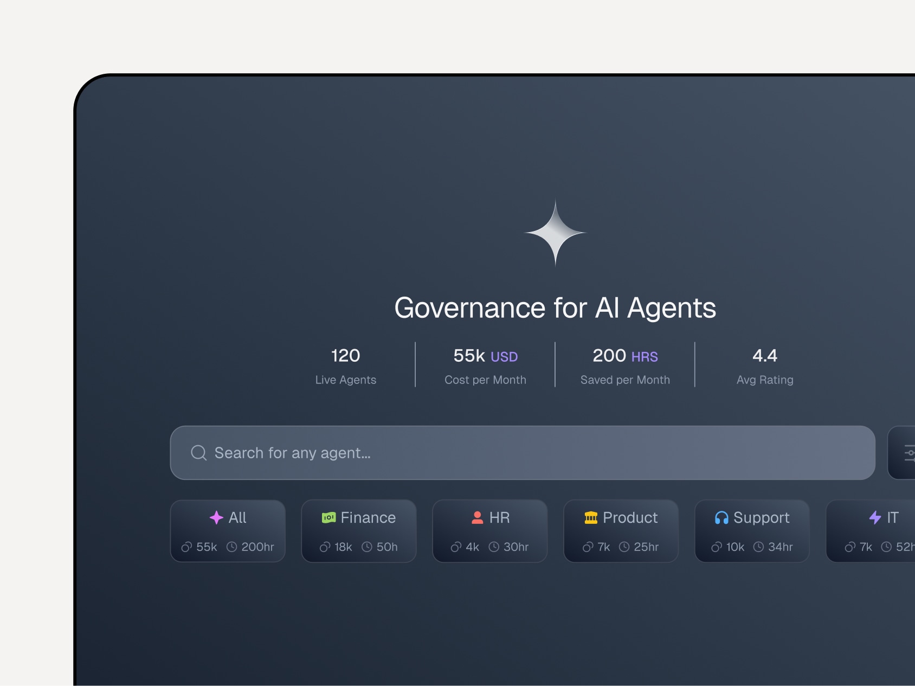Click the '4.4' rating value
915x686 pixels.
click(x=765, y=356)
